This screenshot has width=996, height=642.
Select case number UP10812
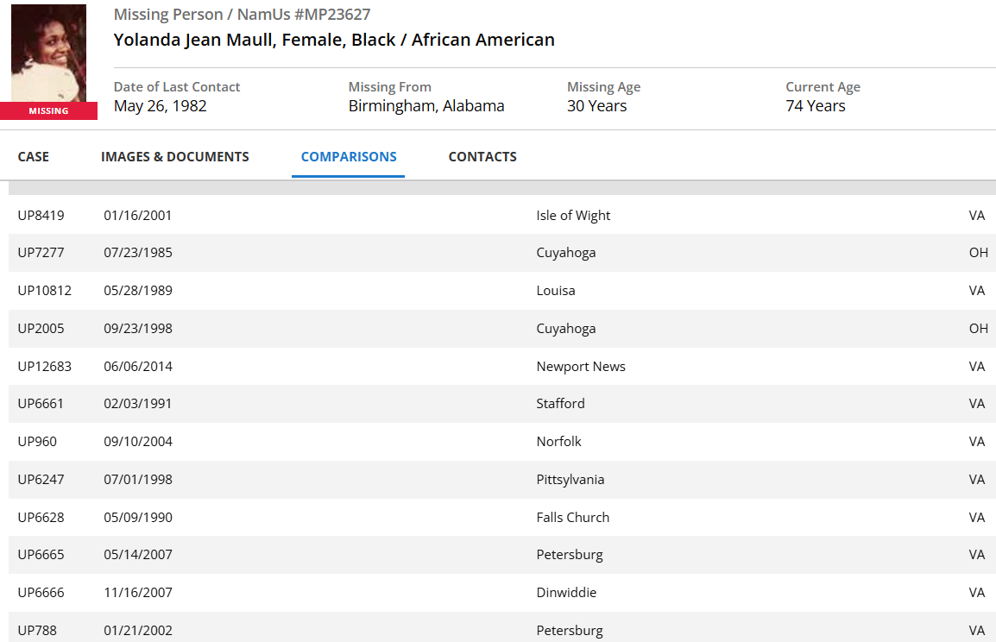(45, 291)
